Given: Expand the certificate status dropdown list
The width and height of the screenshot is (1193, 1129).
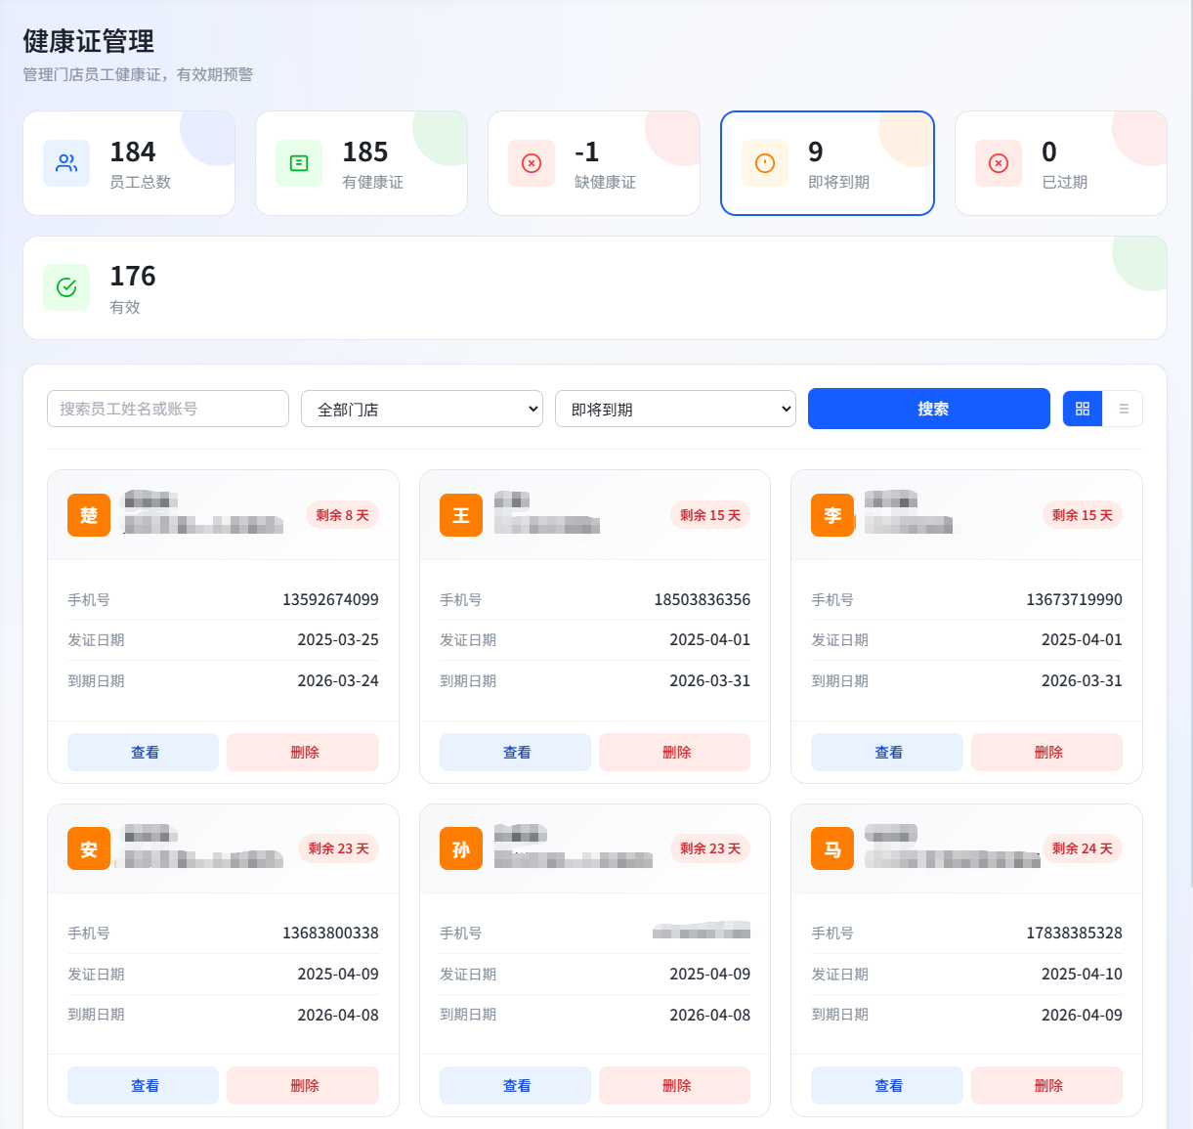Looking at the screenshot, I should [x=675, y=409].
